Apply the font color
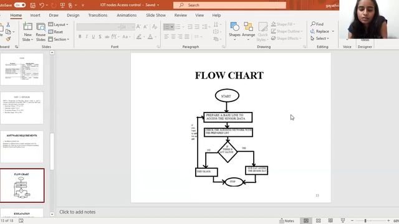This screenshot has height=224, width=399. (150, 37)
